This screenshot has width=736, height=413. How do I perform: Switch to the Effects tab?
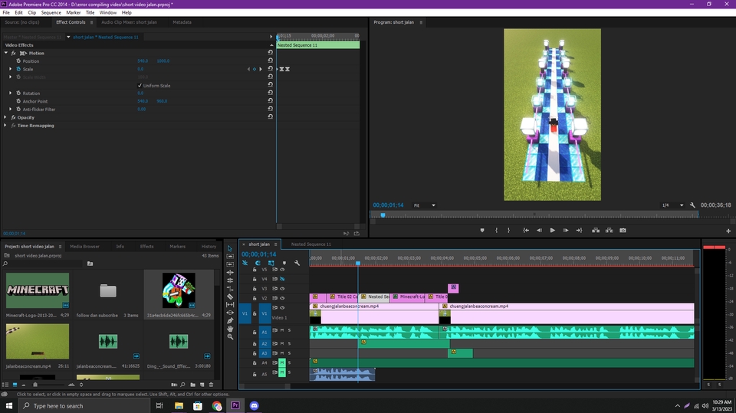[x=147, y=247]
